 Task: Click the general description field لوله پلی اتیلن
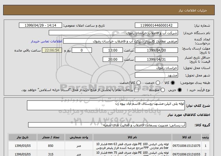pos(106,105)
